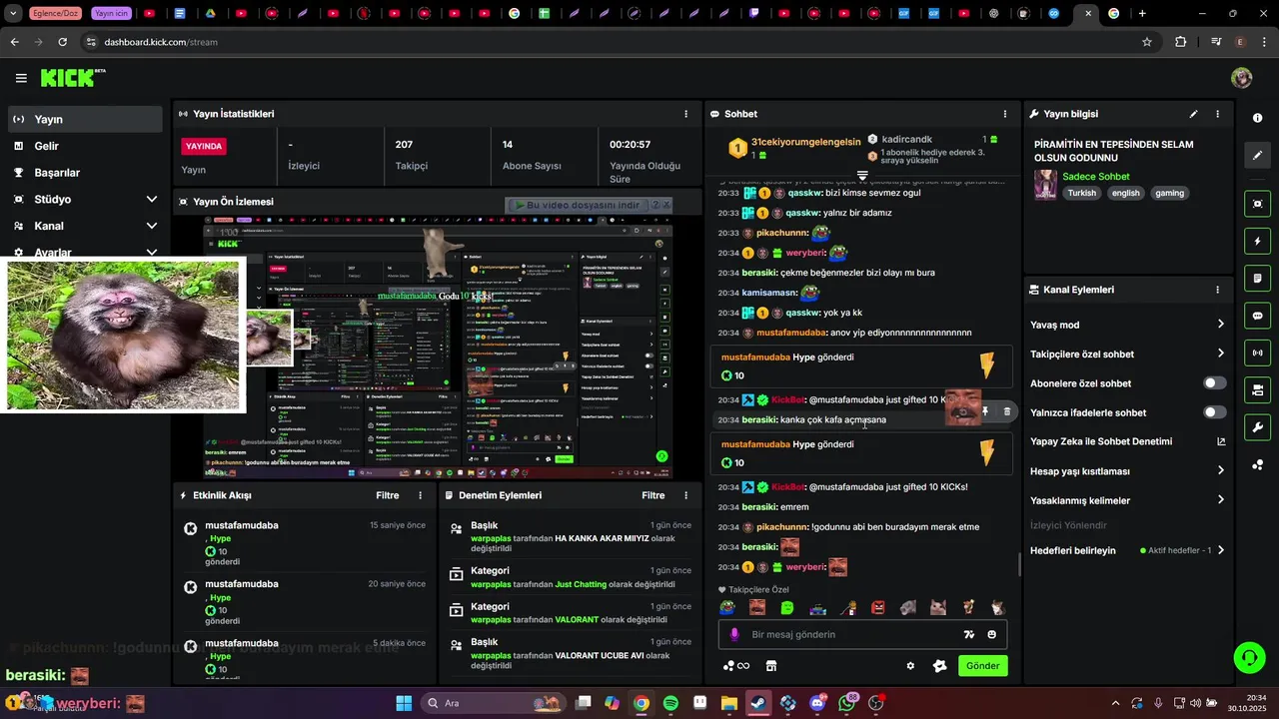Image resolution: width=1279 pixels, height=719 pixels.
Task: Open the emoji picker in chat input
Action: (992, 634)
